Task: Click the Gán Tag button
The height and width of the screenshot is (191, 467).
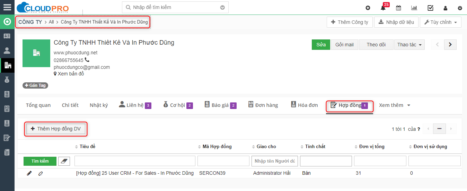Action: 35,85
